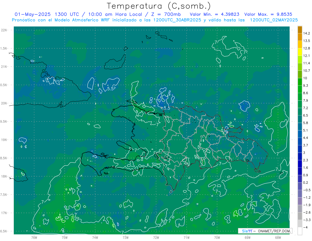Click the yellow swatch between 12.1 and 12.8
The width and height of the screenshot is (312, 241).
pos(300,52)
